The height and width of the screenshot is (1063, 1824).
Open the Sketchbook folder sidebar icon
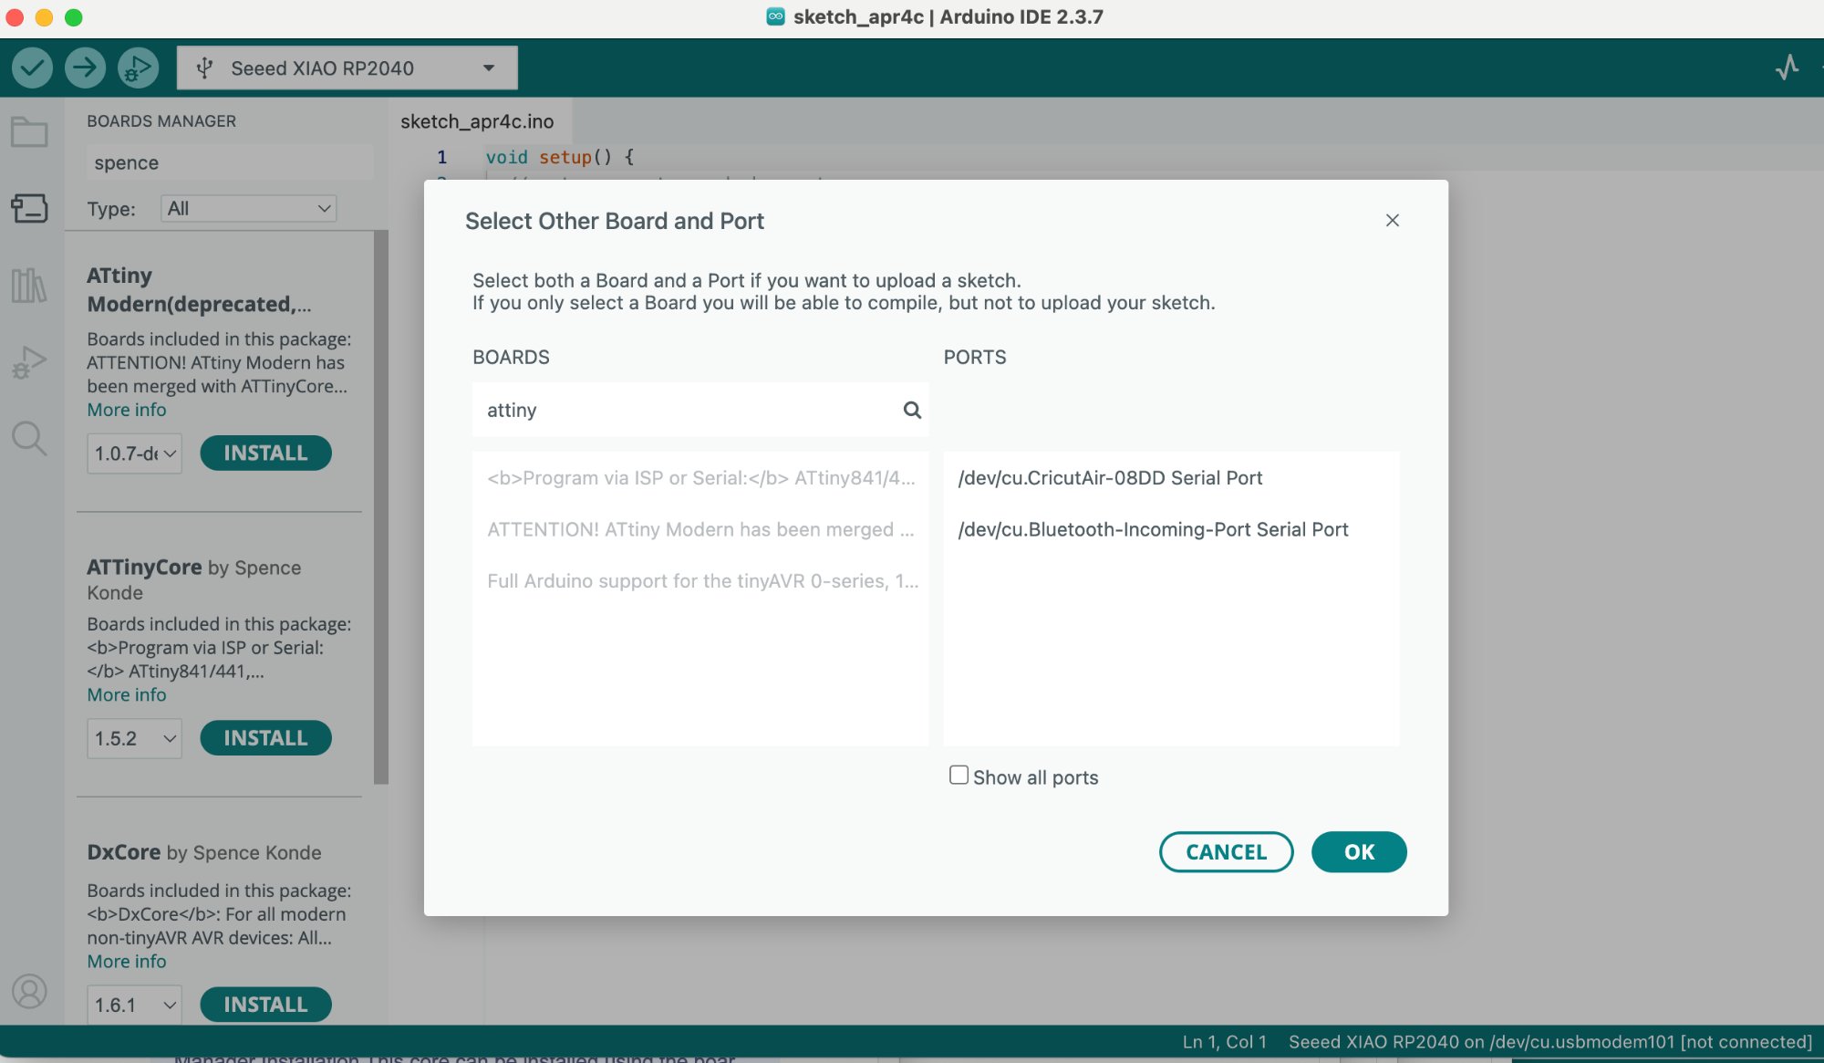pyautogui.click(x=29, y=132)
